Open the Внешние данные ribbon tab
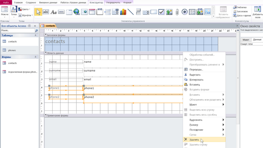Screen dimensions: 263x148 pyautogui.click(x=48, y=3)
